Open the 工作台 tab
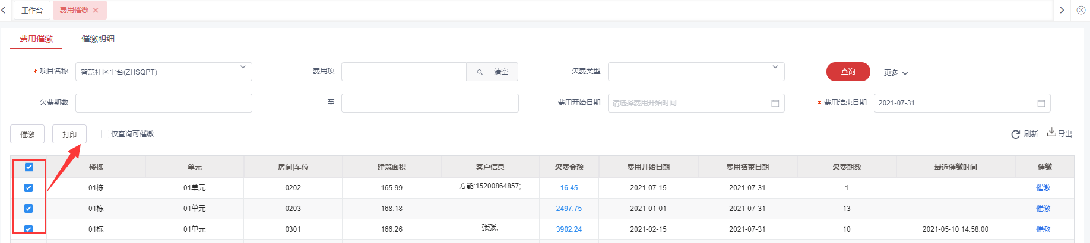1090x243 pixels. (x=32, y=10)
